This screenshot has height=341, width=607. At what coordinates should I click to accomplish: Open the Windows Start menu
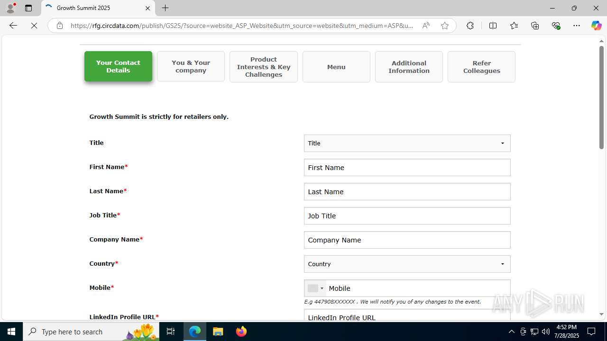[11, 332]
